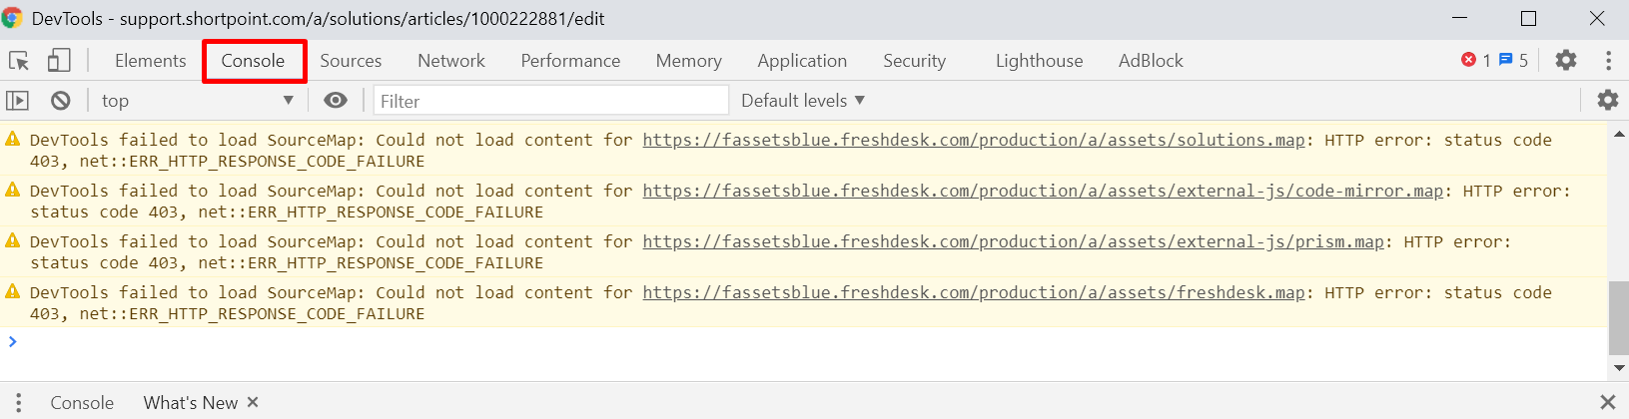1629x419 pixels.
Task: Create live expression with eye icon
Action: pyautogui.click(x=336, y=101)
